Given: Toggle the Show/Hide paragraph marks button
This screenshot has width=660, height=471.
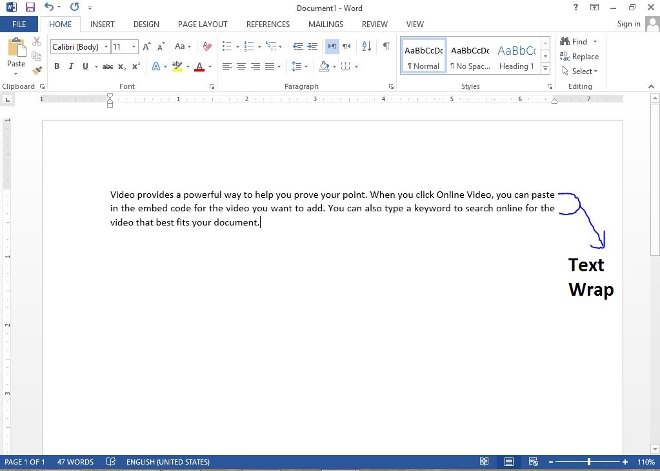Looking at the screenshot, I should coord(385,46).
